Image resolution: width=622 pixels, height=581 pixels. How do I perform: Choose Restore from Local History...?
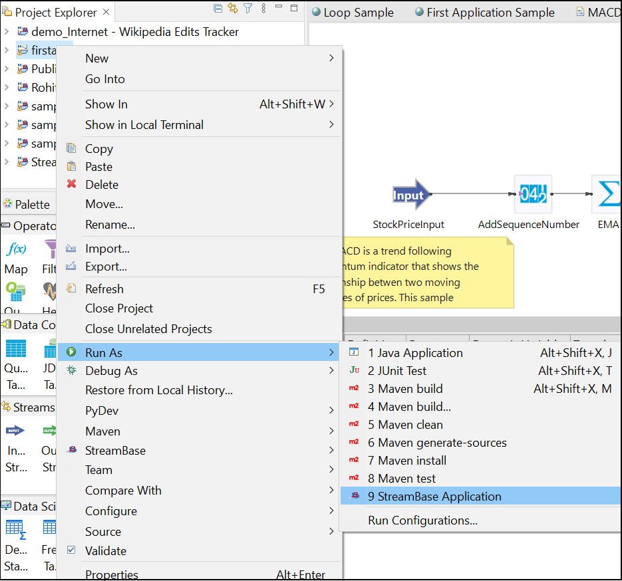click(x=200, y=390)
